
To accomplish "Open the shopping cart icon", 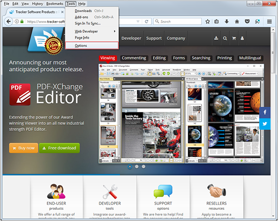I will 234,38.
